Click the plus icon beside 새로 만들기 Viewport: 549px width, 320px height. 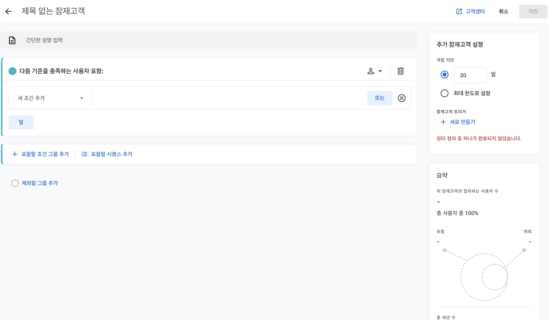point(443,122)
